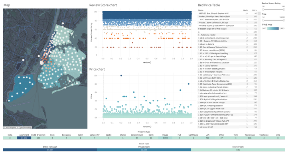Select row '1 bd apt in Astoria'

[x=227, y=44]
